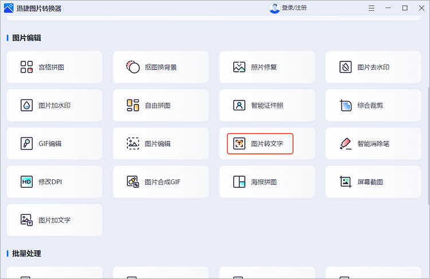Open the 图片去水印 watermark removal icon

(346, 67)
